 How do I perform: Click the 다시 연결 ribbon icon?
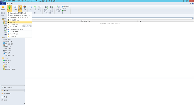[x=52, y=7]
